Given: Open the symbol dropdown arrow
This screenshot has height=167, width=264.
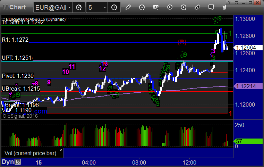Looking at the screenshot, I should pos(69,7).
